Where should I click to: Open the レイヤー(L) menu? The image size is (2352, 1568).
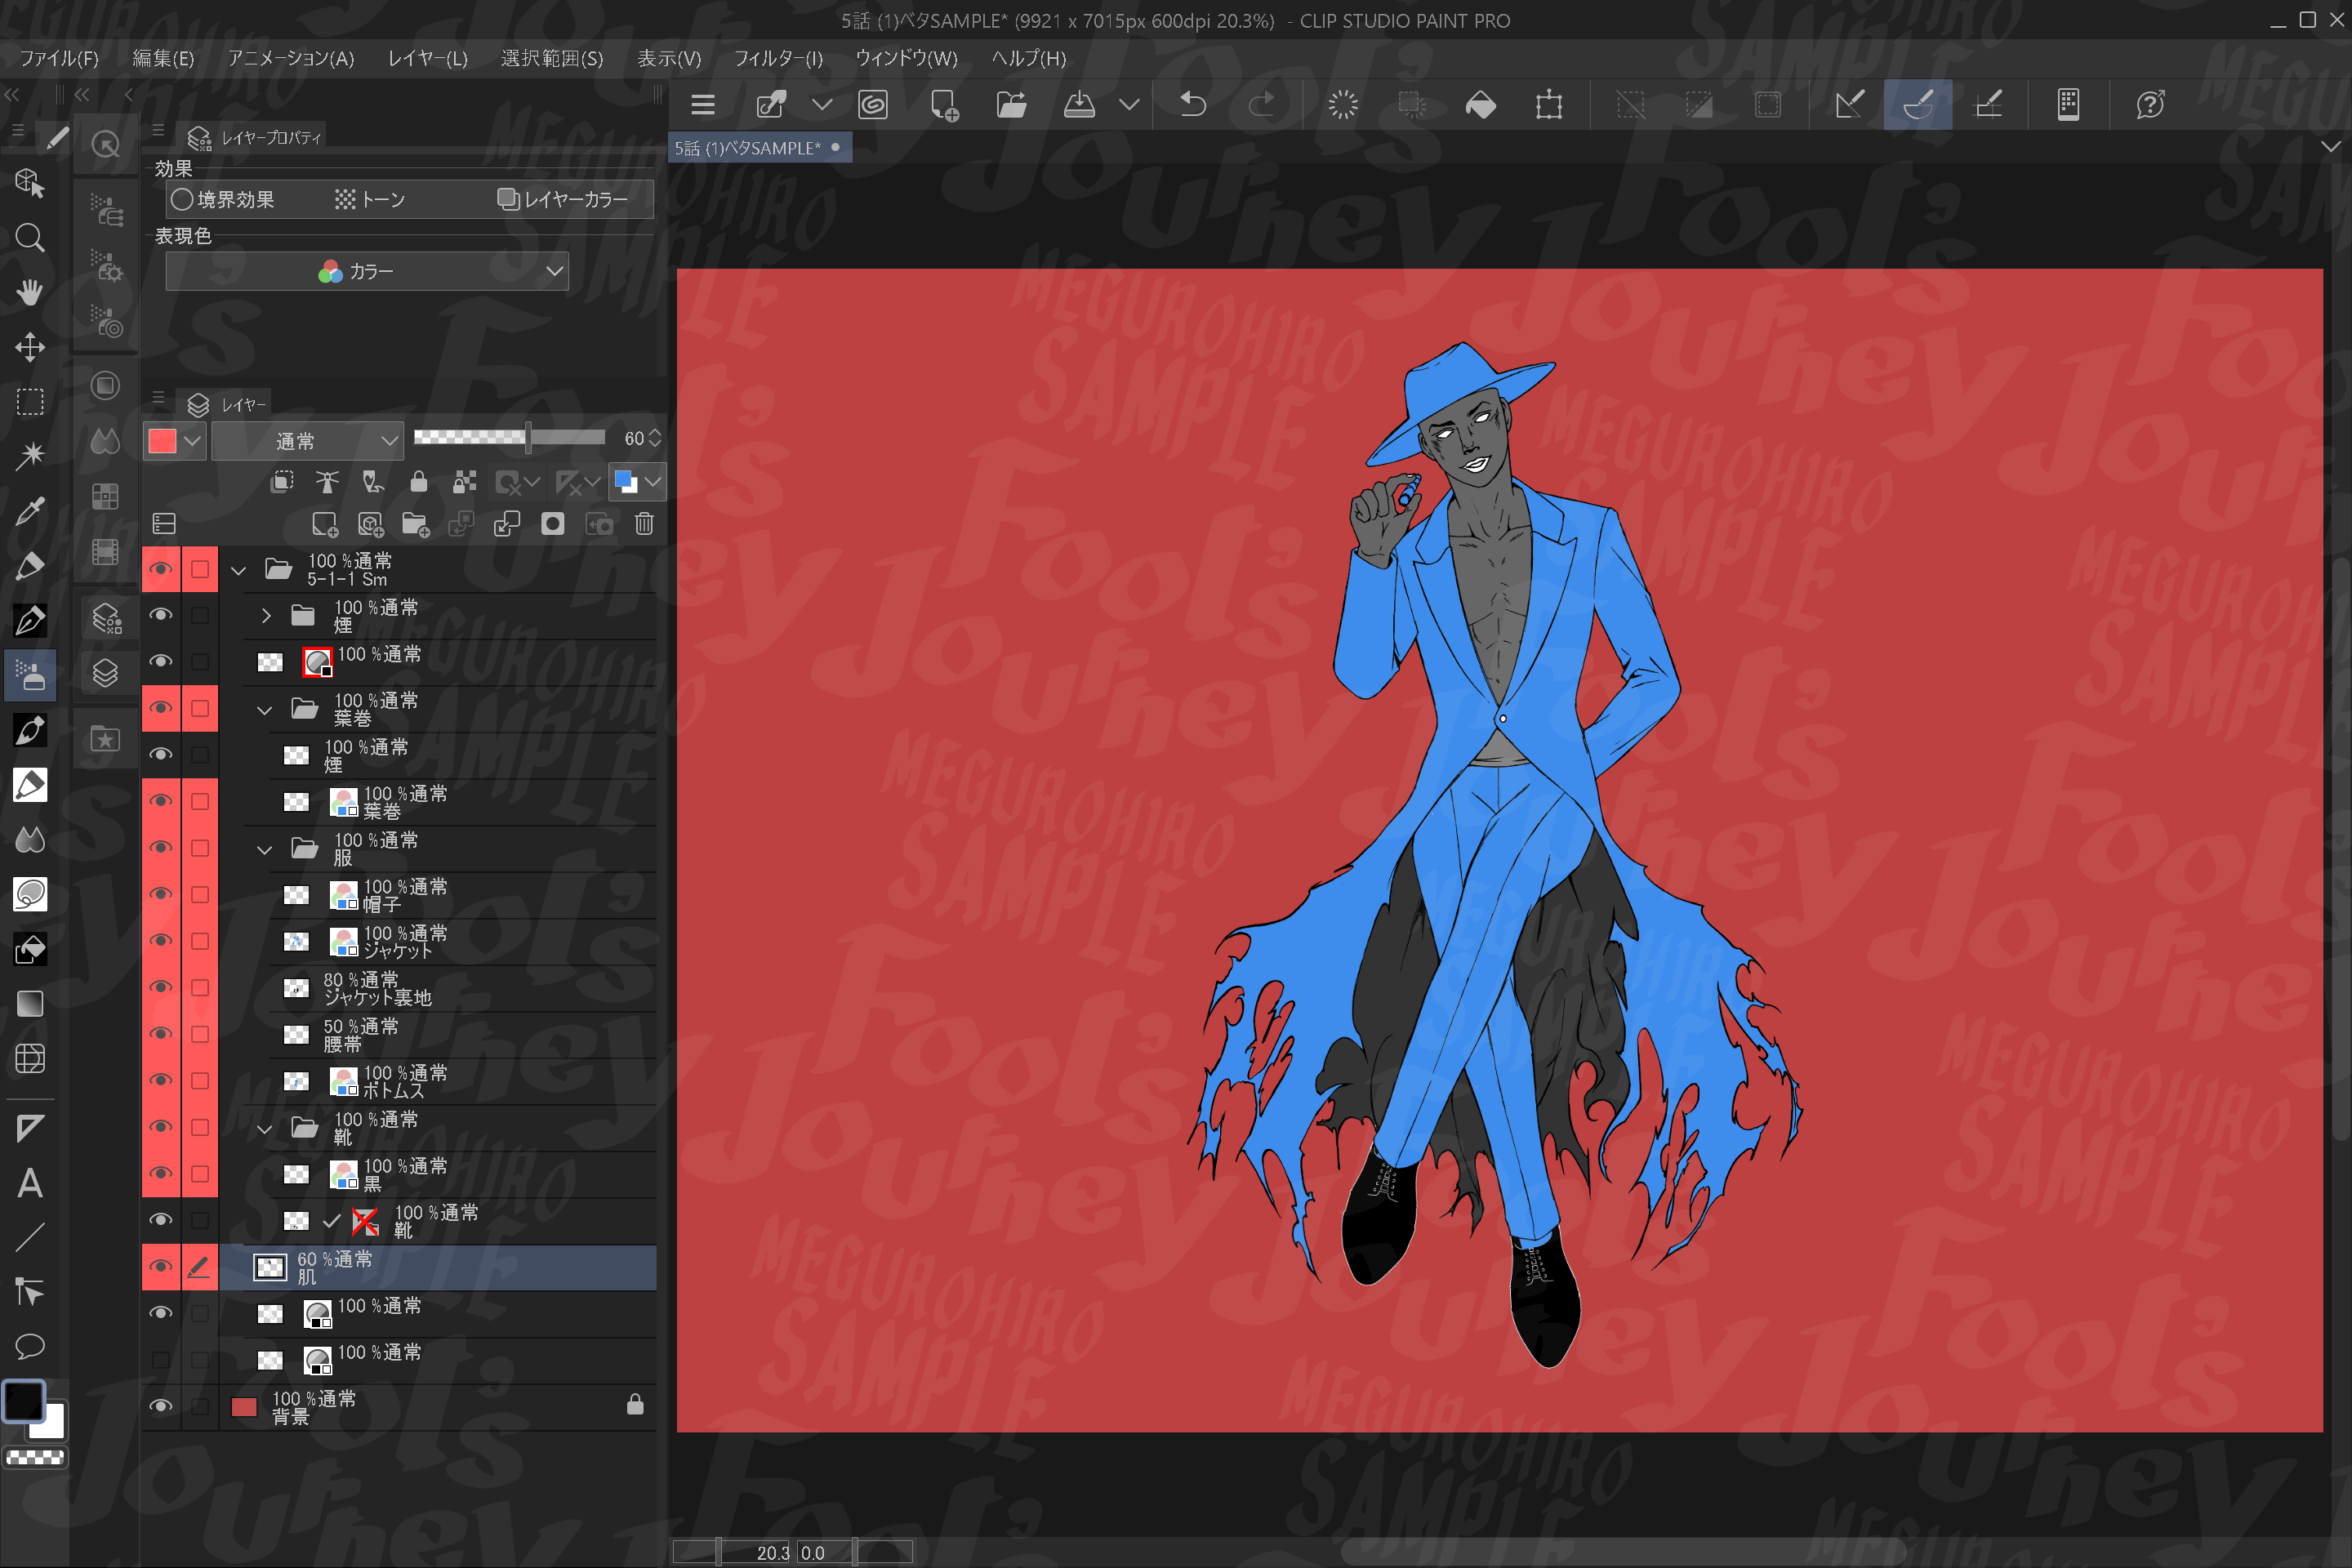pos(427,58)
